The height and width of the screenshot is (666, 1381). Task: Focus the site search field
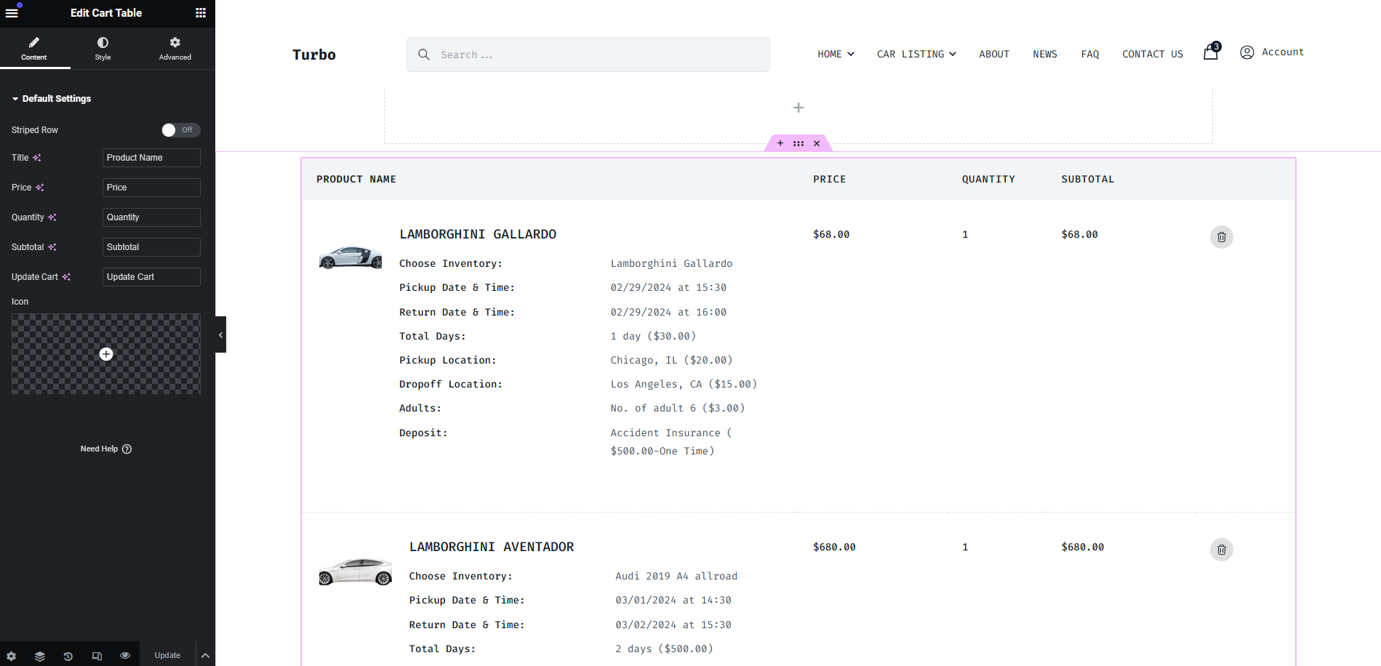[x=588, y=55]
